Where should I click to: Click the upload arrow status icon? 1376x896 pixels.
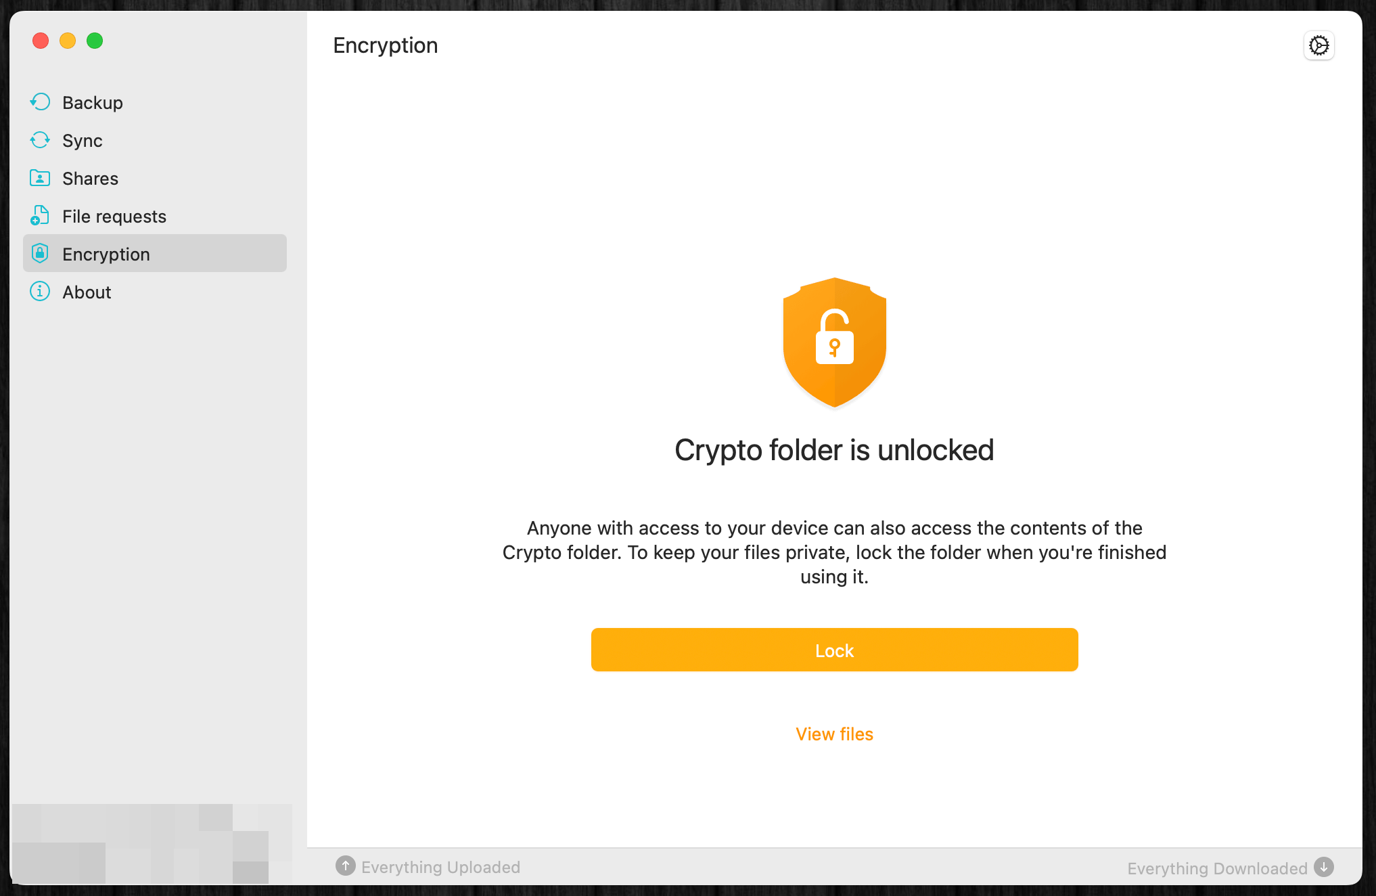pyautogui.click(x=346, y=866)
